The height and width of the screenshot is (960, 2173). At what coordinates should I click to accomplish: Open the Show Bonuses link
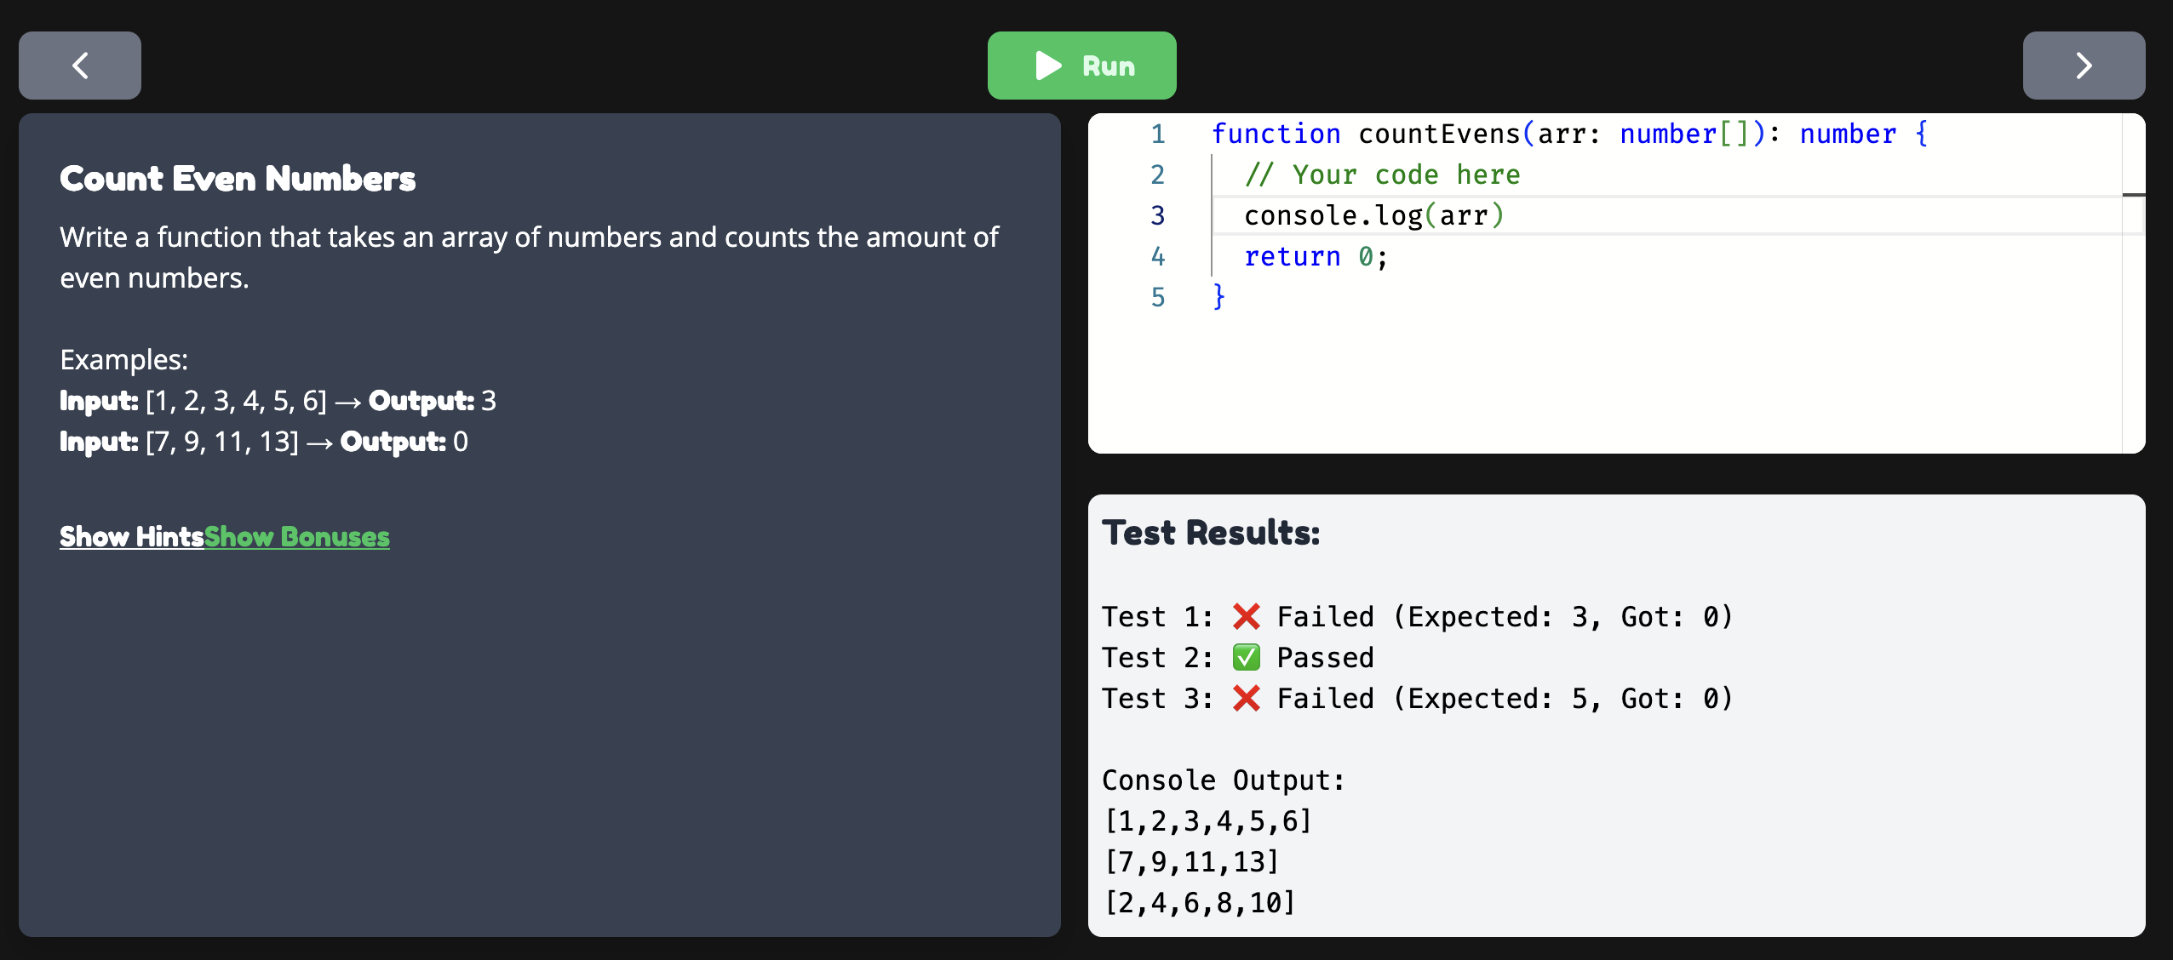click(x=296, y=536)
